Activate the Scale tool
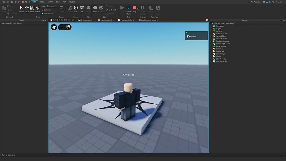 [x=32, y=9]
